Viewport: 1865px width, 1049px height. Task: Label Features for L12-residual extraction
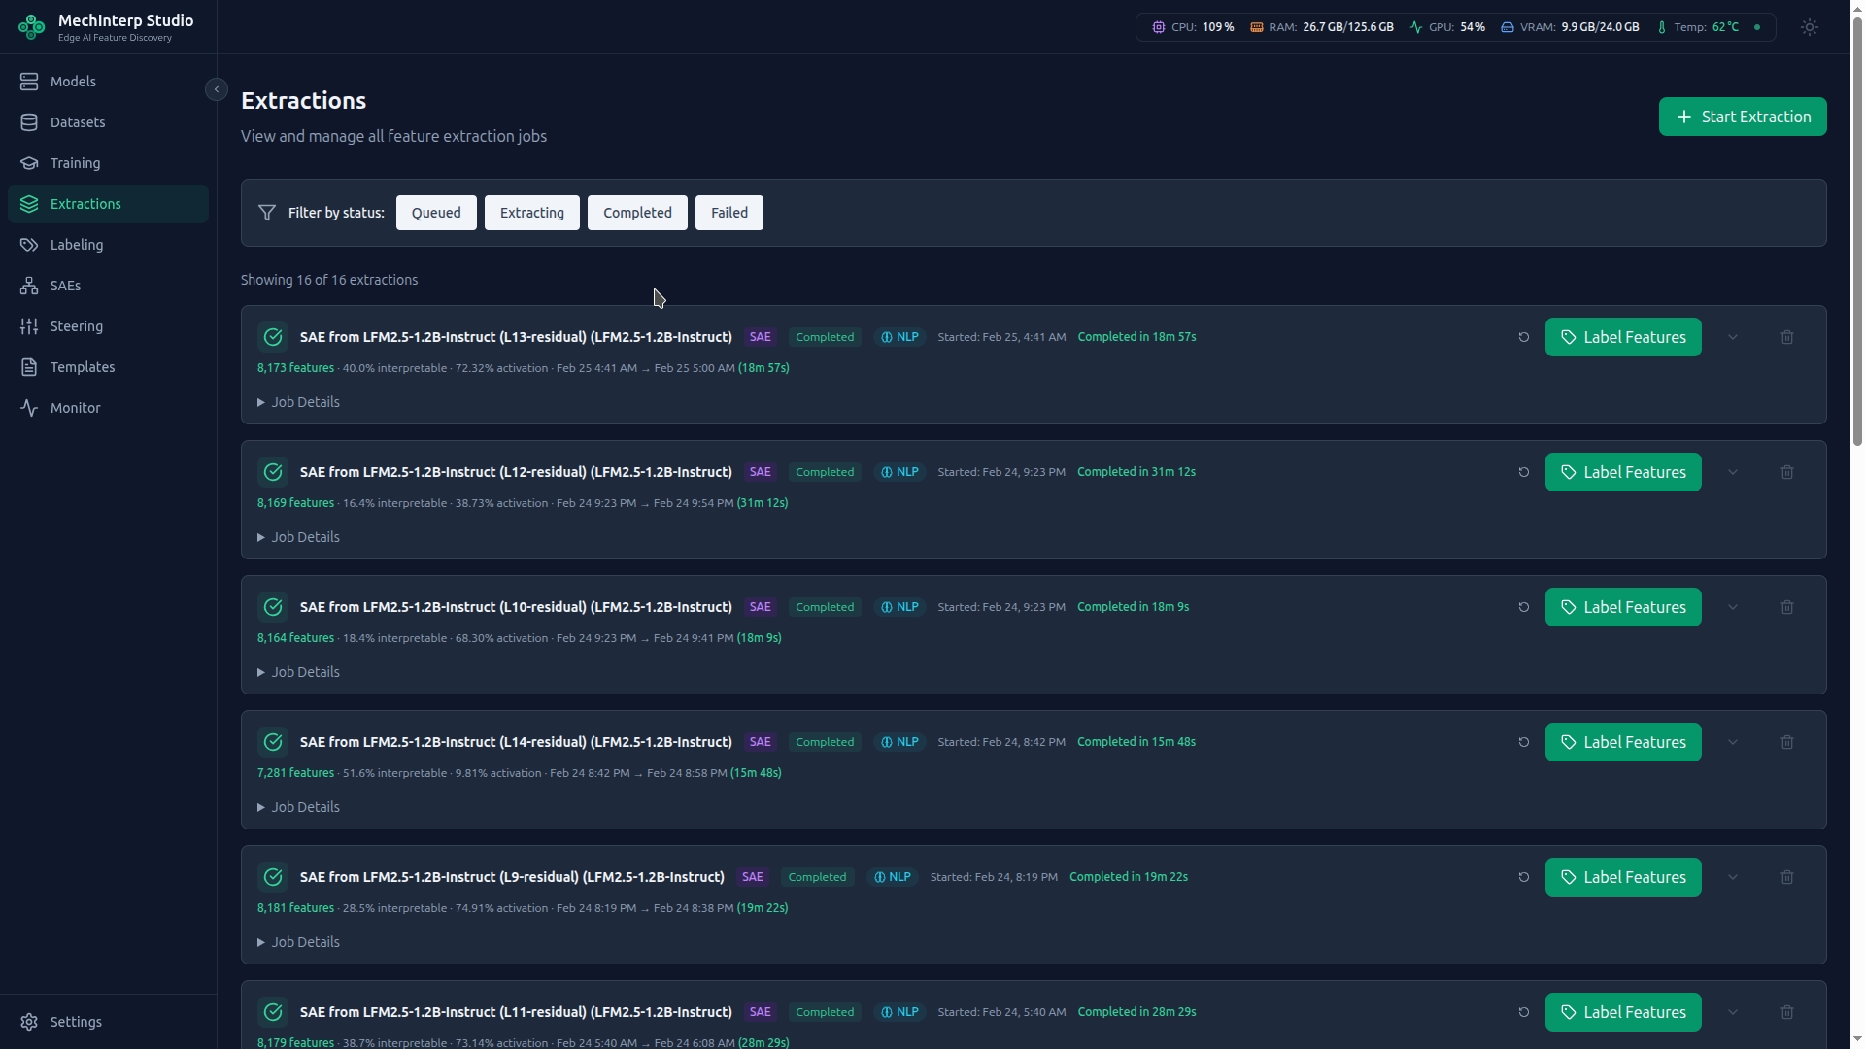[x=1623, y=472]
